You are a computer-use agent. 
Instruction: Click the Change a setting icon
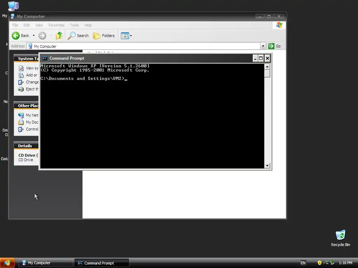[21, 82]
